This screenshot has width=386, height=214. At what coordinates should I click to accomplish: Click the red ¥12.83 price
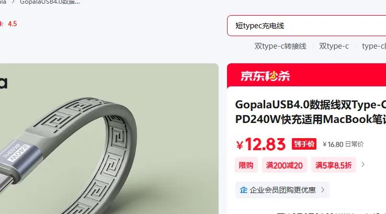coord(261,144)
